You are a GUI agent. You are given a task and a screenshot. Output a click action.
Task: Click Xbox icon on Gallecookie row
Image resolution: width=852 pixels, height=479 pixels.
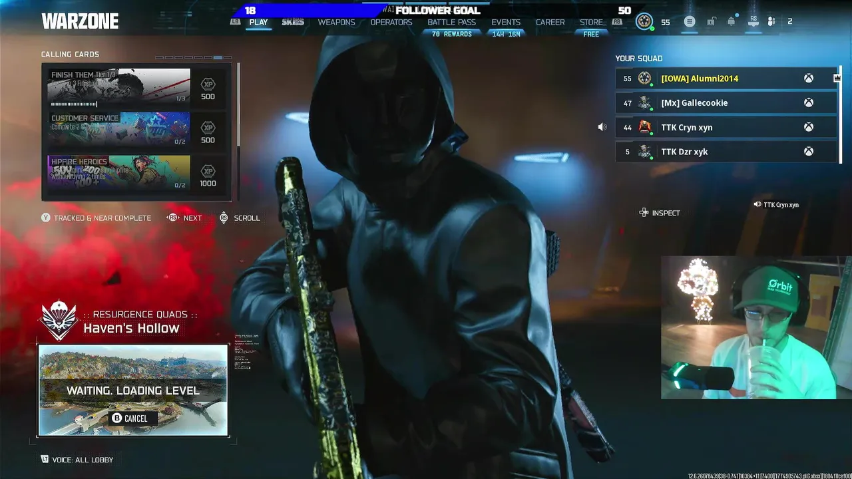click(x=808, y=103)
